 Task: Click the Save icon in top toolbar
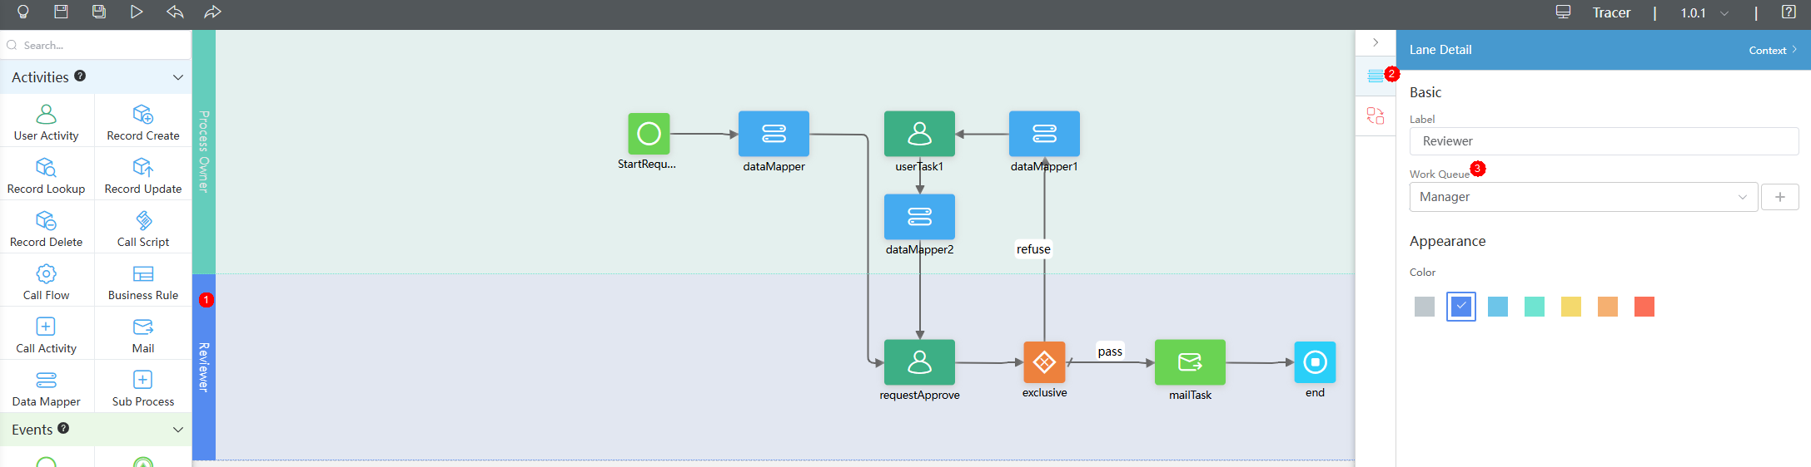coord(61,12)
